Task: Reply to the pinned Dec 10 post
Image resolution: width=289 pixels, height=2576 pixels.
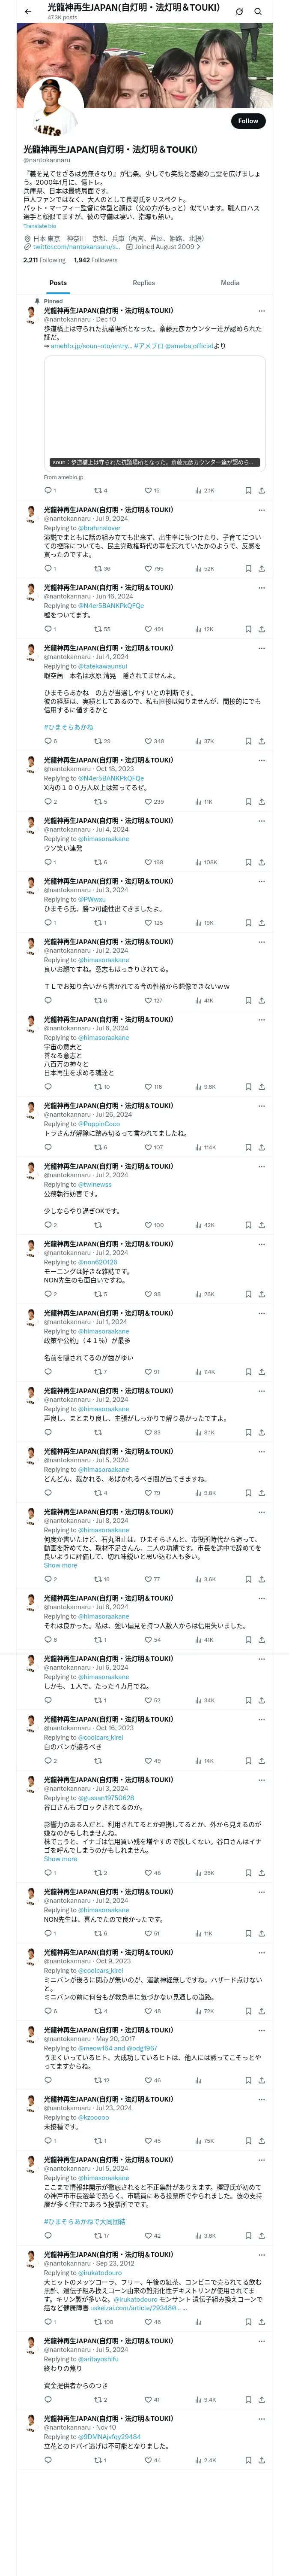Action: pos(47,490)
